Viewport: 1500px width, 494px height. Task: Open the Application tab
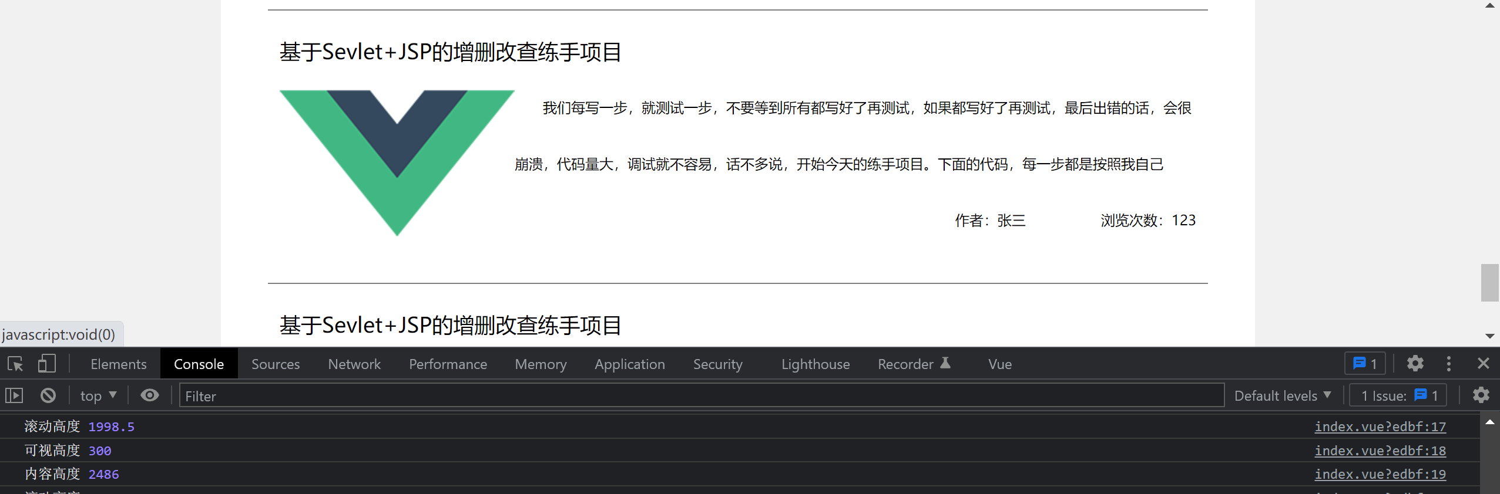tap(630, 364)
